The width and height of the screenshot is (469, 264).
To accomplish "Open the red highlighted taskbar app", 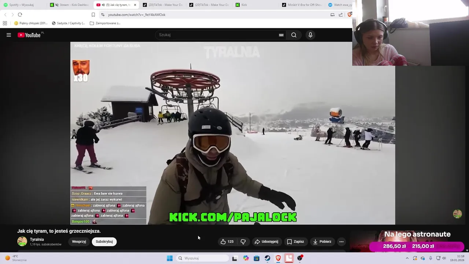I will tap(289, 258).
